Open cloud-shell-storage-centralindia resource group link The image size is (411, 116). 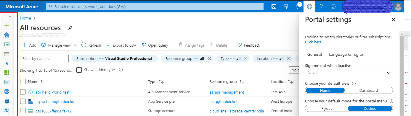pyautogui.click(x=237, y=111)
